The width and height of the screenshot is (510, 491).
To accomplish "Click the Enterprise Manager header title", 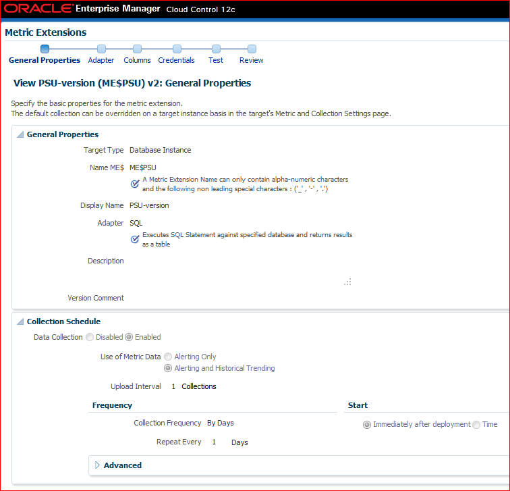I will tap(118, 9).
